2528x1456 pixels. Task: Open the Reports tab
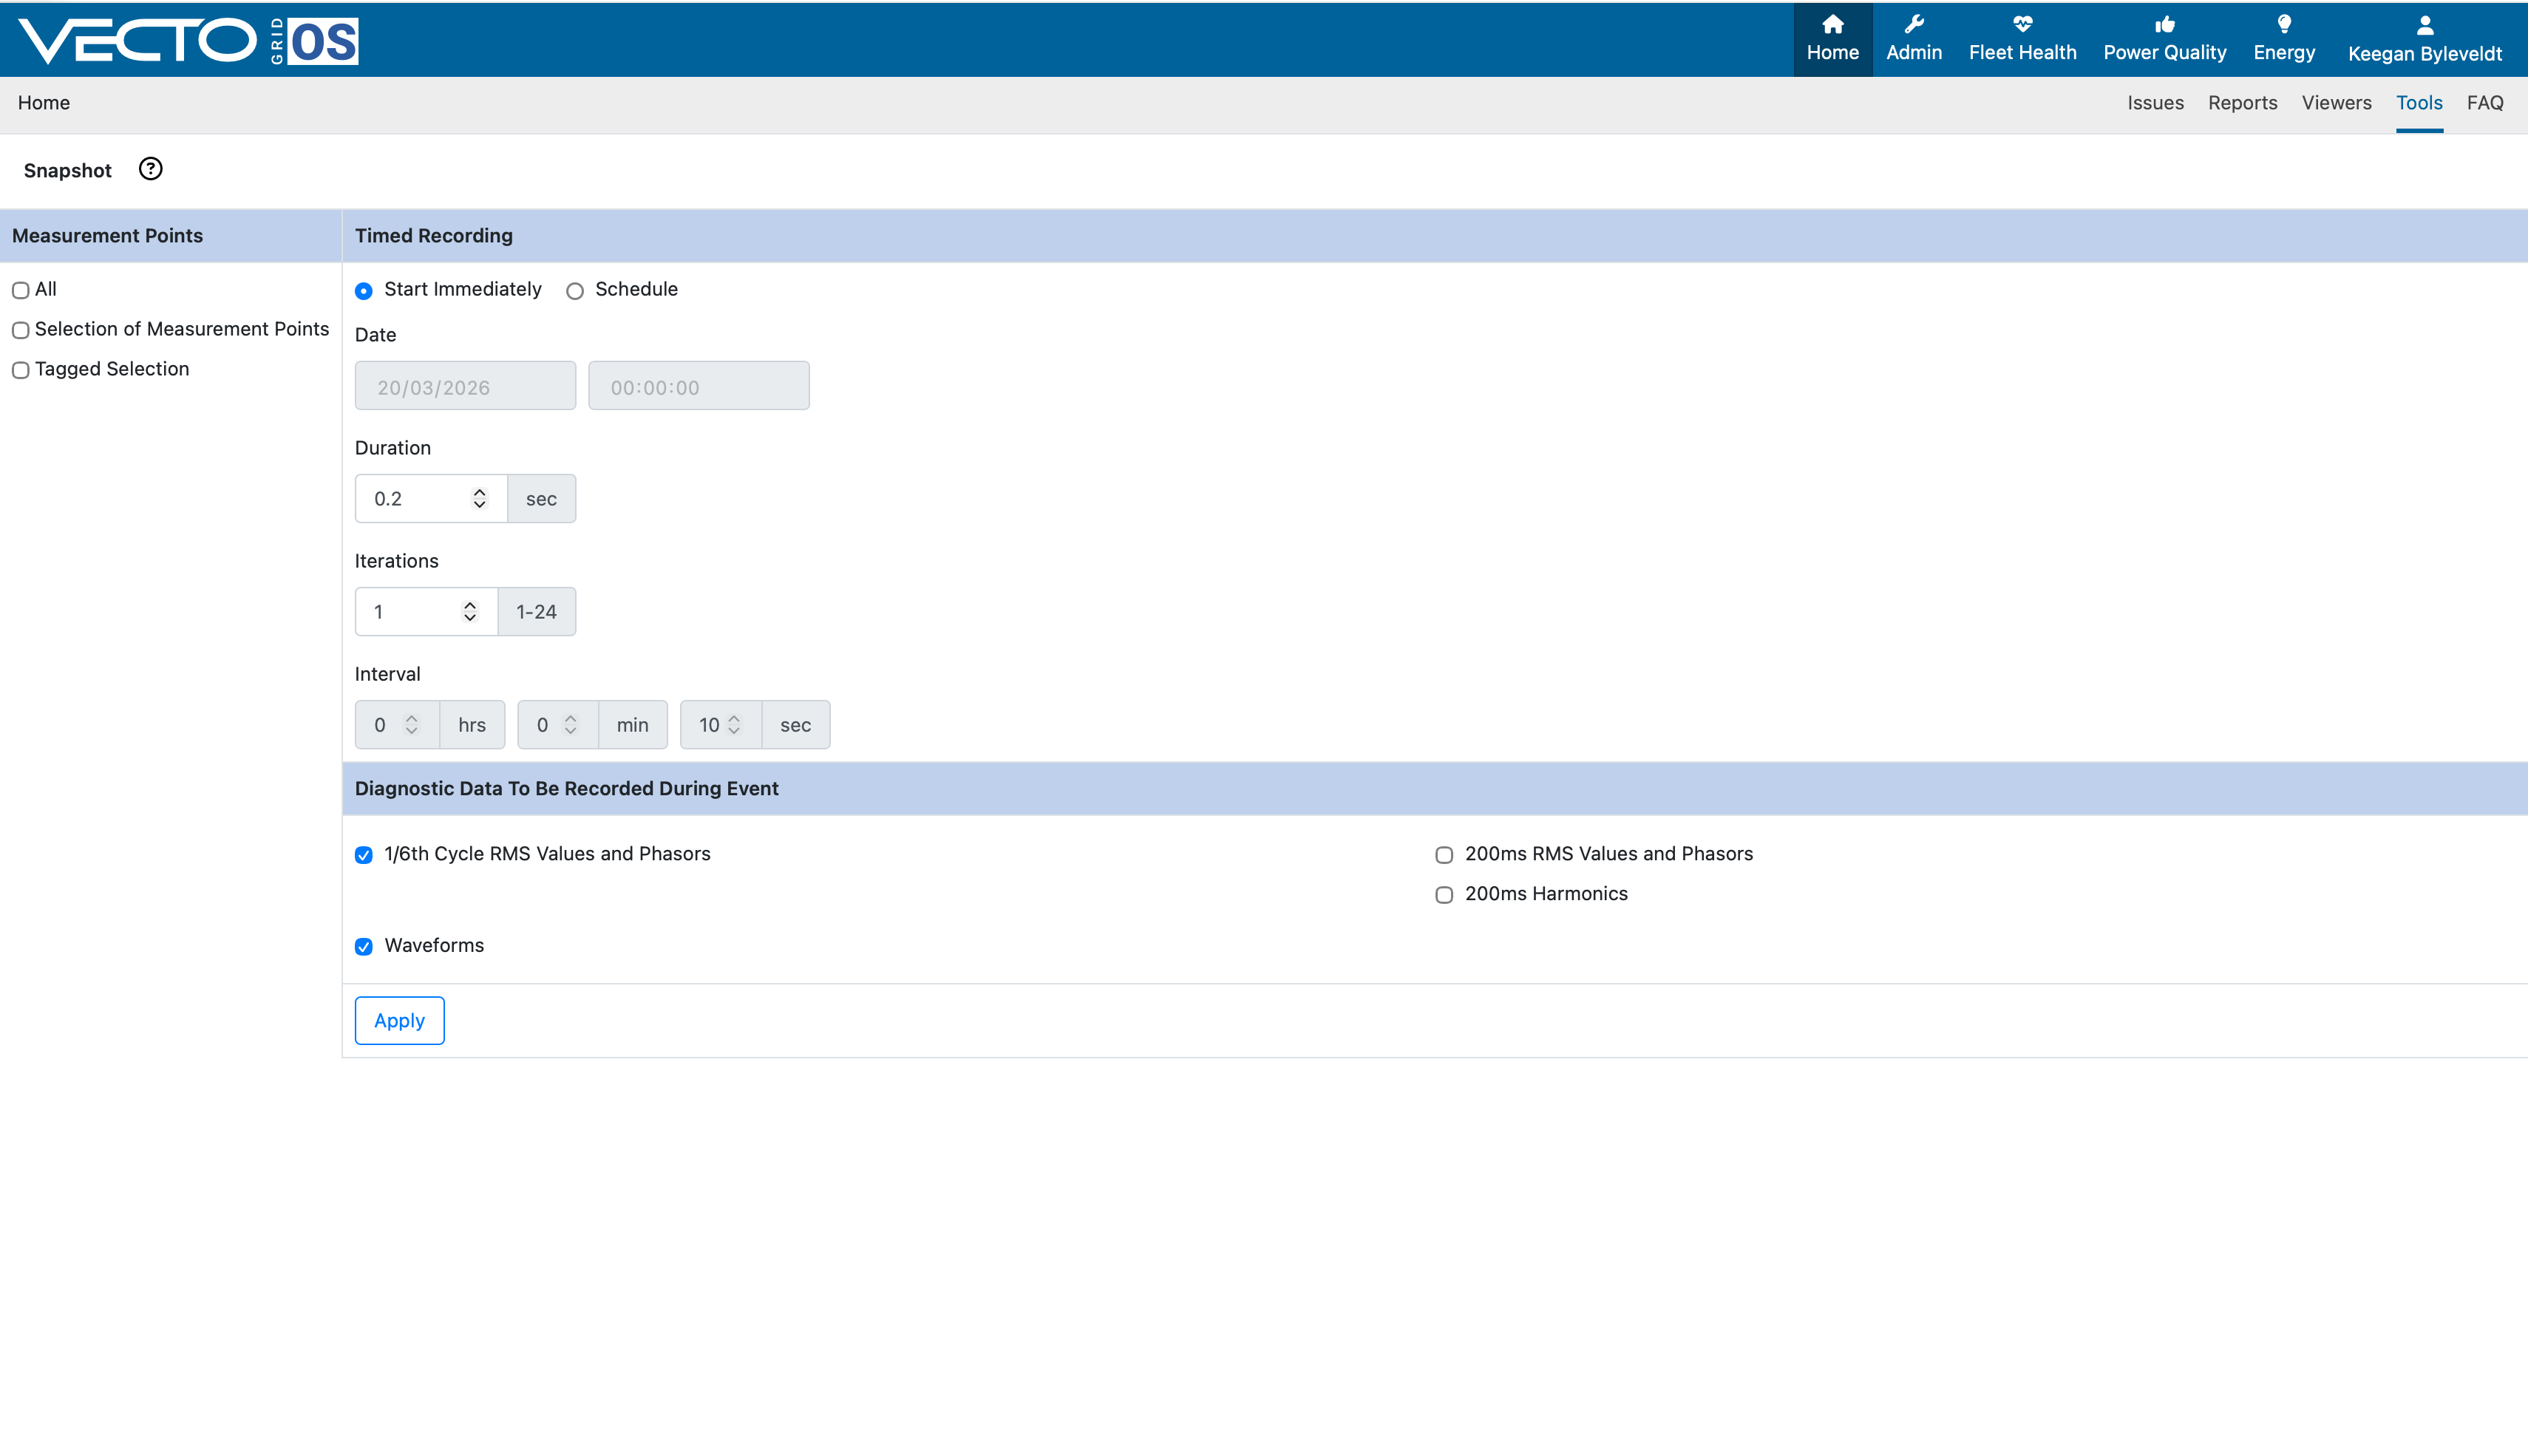tap(2242, 103)
